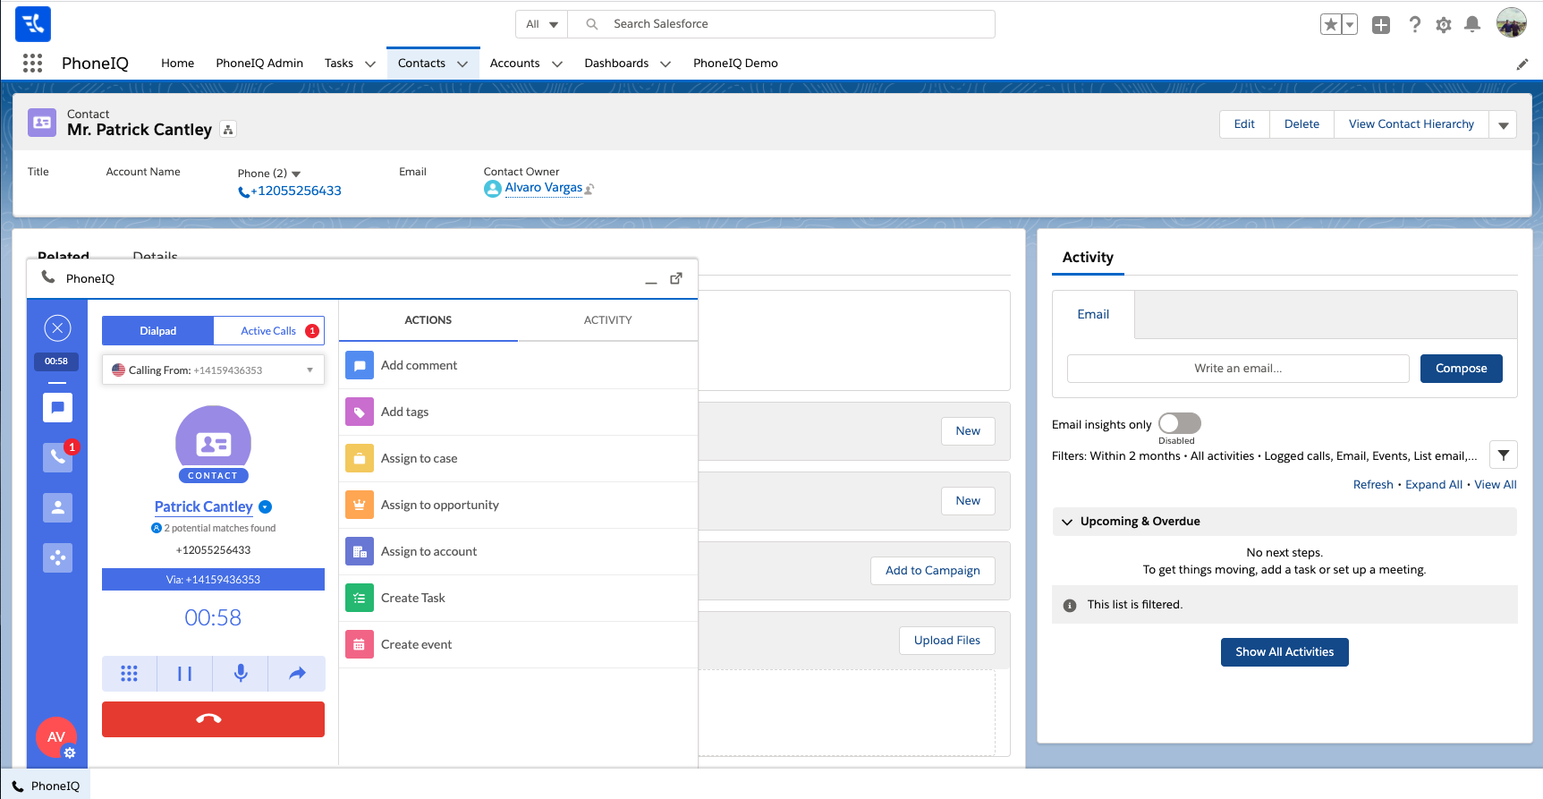Open the dialpad keypad icon
The width and height of the screenshot is (1543, 799).
(x=129, y=673)
